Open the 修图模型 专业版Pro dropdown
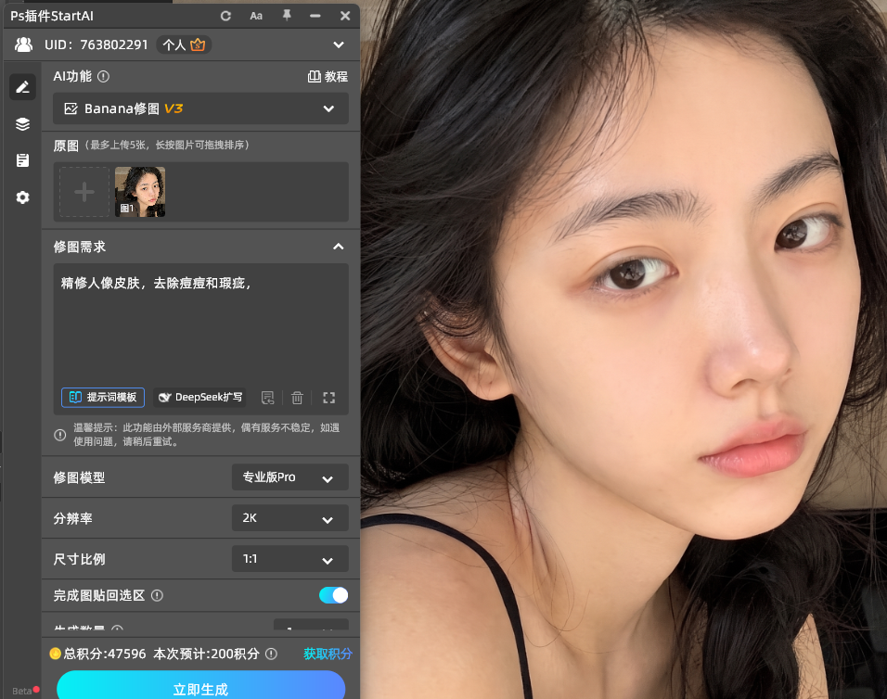 pyautogui.click(x=290, y=477)
